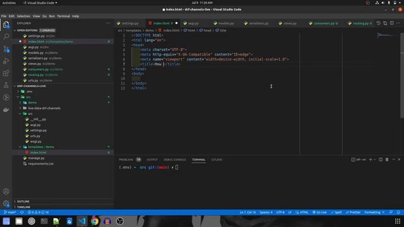Screen dimensions: 404x227
Task: Maximize terminal panel with chevron up
Action: point(393,160)
